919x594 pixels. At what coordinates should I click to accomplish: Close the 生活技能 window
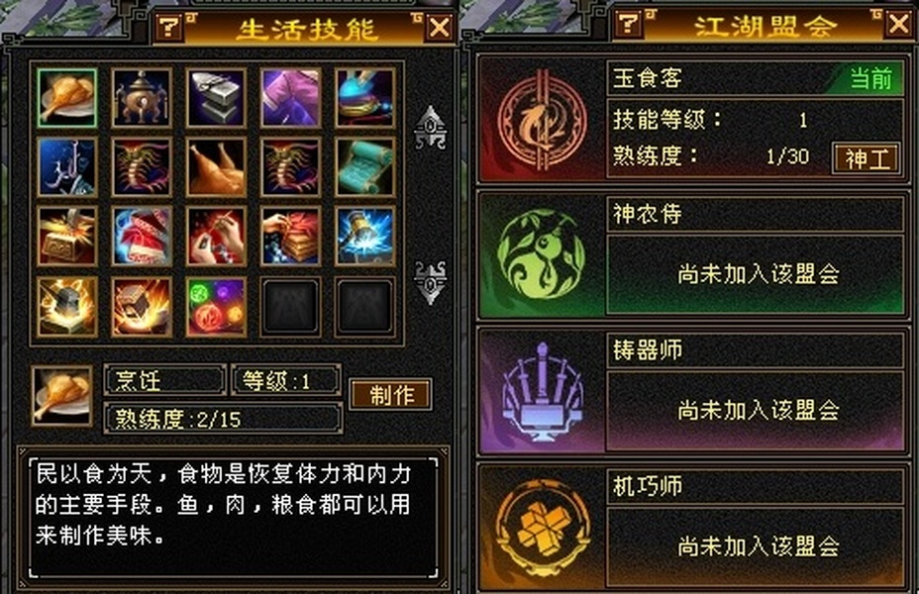[440, 27]
